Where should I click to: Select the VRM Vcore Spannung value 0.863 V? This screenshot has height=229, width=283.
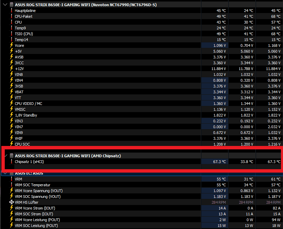[x=247, y=191]
